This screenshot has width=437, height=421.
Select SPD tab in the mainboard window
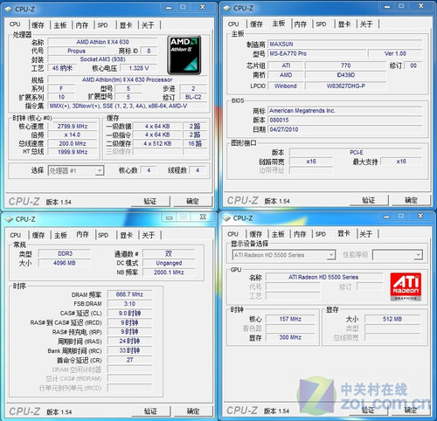tap(321, 24)
